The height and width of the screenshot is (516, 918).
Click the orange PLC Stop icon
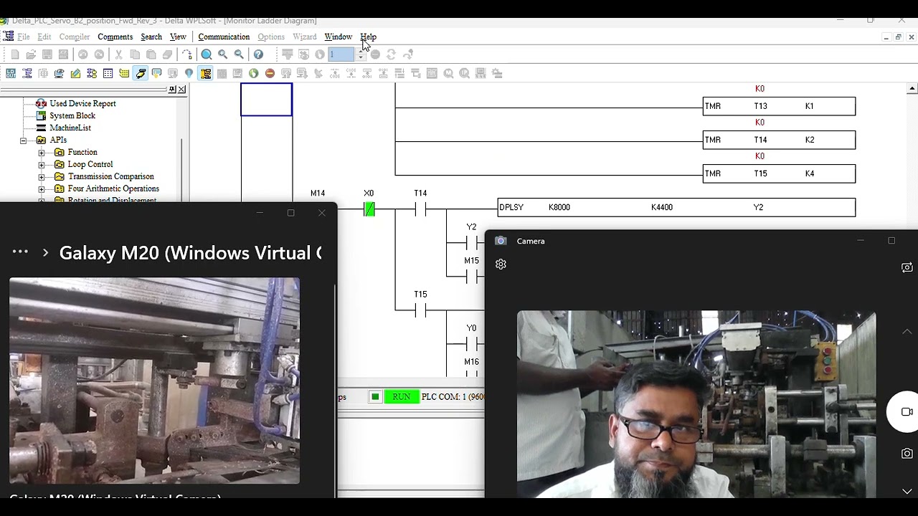pos(270,73)
